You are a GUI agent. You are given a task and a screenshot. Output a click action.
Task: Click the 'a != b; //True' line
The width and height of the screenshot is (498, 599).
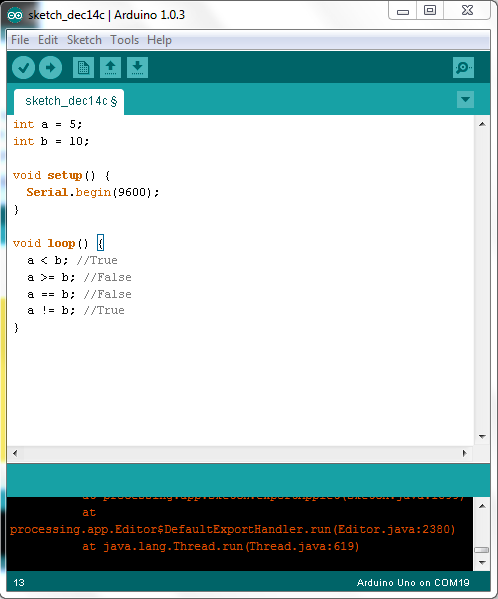tap(76, 310)
